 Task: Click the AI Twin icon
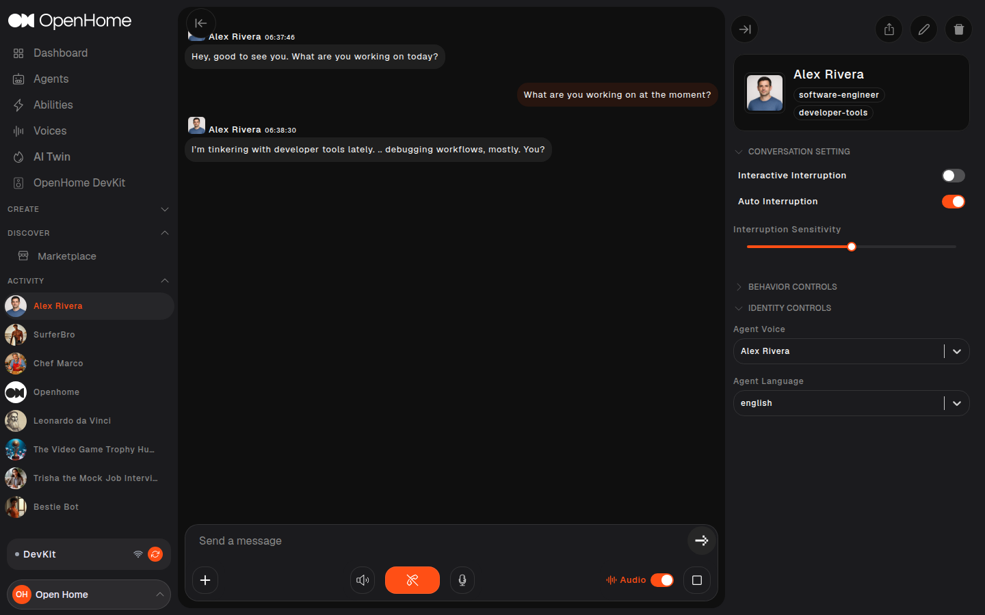(18, 157)
